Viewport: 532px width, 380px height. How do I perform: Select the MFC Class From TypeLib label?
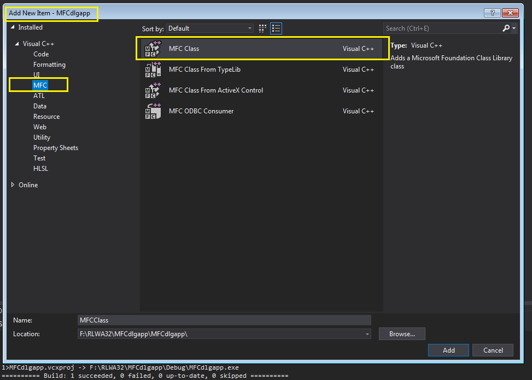tap(204, 70)
